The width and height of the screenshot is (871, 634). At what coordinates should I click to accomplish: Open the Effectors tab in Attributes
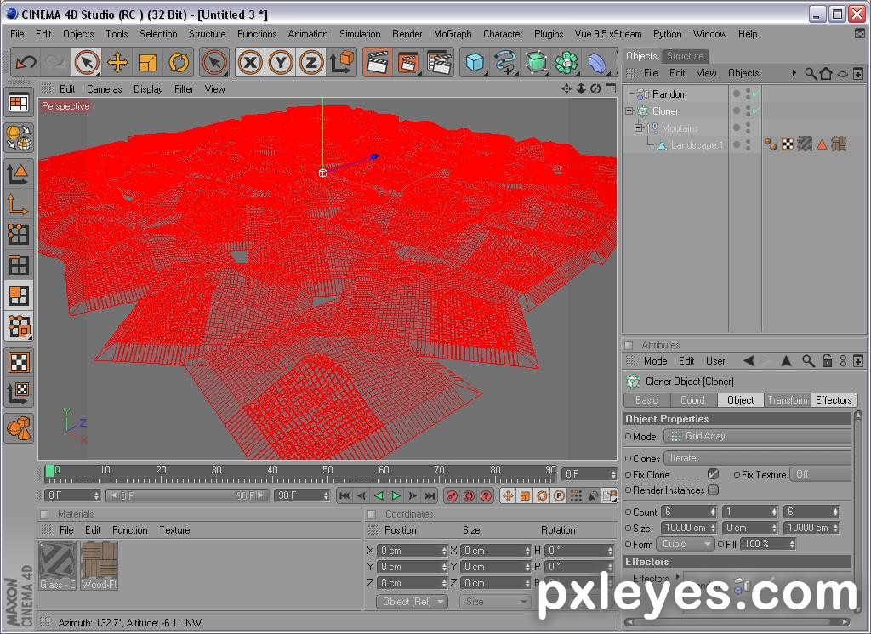click(834, 399)
